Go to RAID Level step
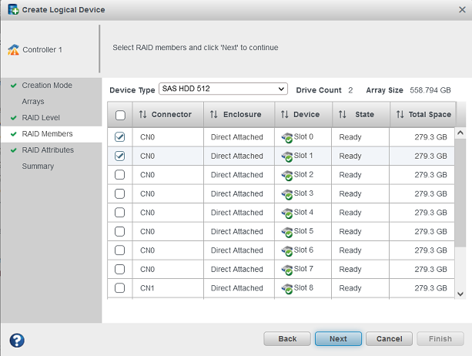The width and height of the screenshot is (472, 356). [x=41, y=118]
